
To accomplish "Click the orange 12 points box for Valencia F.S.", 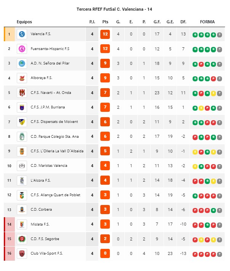I will (x=105, y=34).
